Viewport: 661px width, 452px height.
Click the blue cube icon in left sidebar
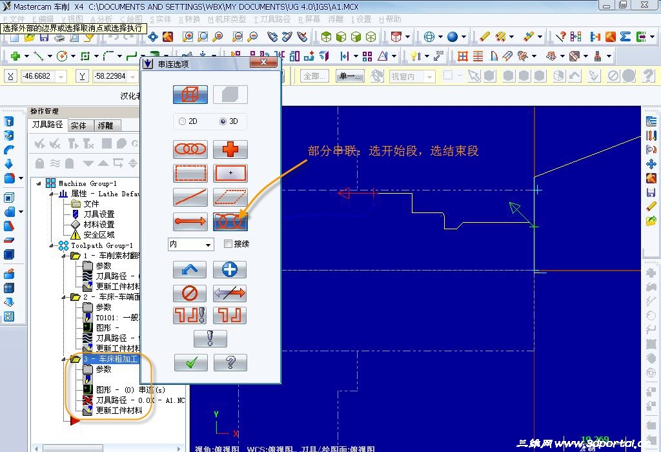pos(9,254)
